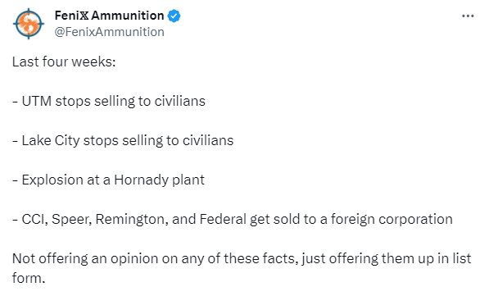Click the blue verified checkmark badge
Image resolution: width=489 pixels, height=296 pixels.
click(174, 16)
